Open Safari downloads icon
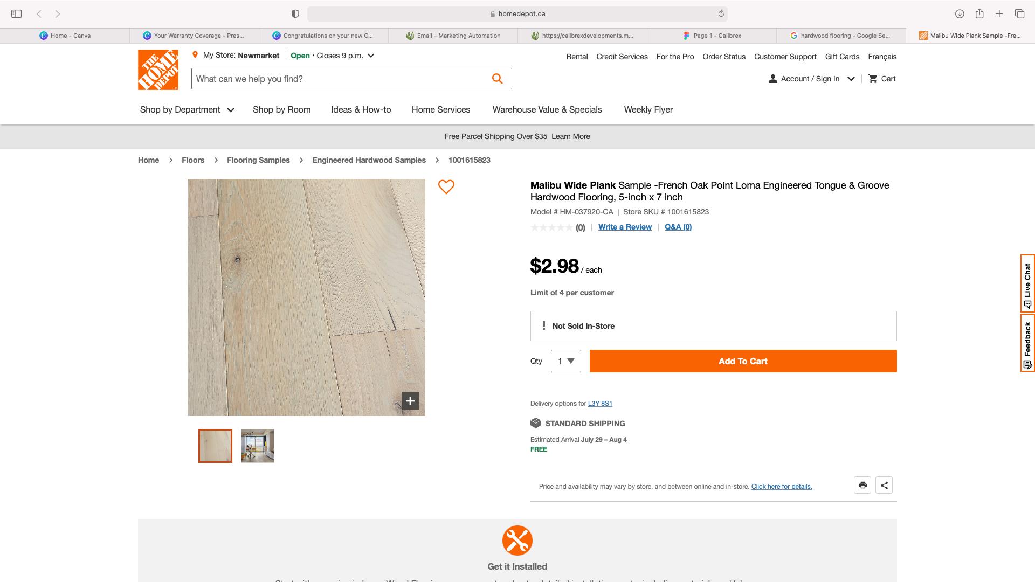Screen dimensions: 1035x582 click(x=960, y=13)
